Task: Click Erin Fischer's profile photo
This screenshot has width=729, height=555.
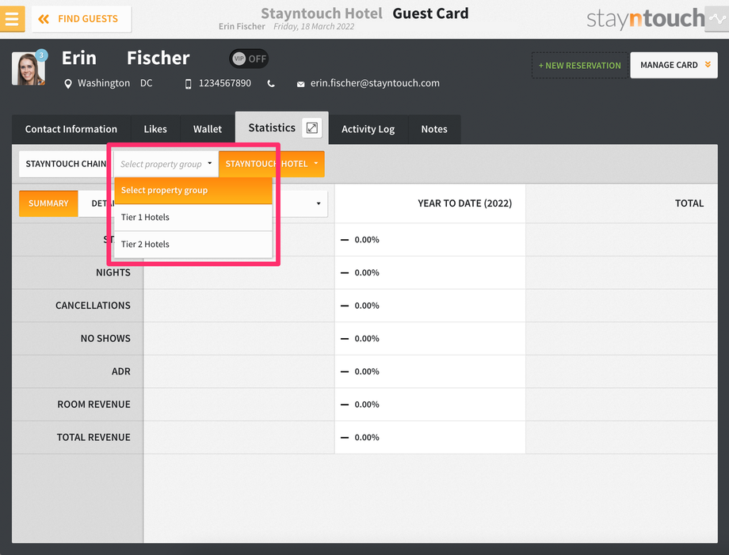Action: click(x=29, y=69)
